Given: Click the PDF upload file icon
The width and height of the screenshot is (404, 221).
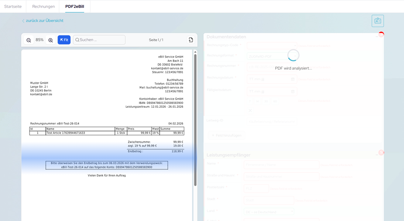Looking at the screenshot, I should point(191,40).
